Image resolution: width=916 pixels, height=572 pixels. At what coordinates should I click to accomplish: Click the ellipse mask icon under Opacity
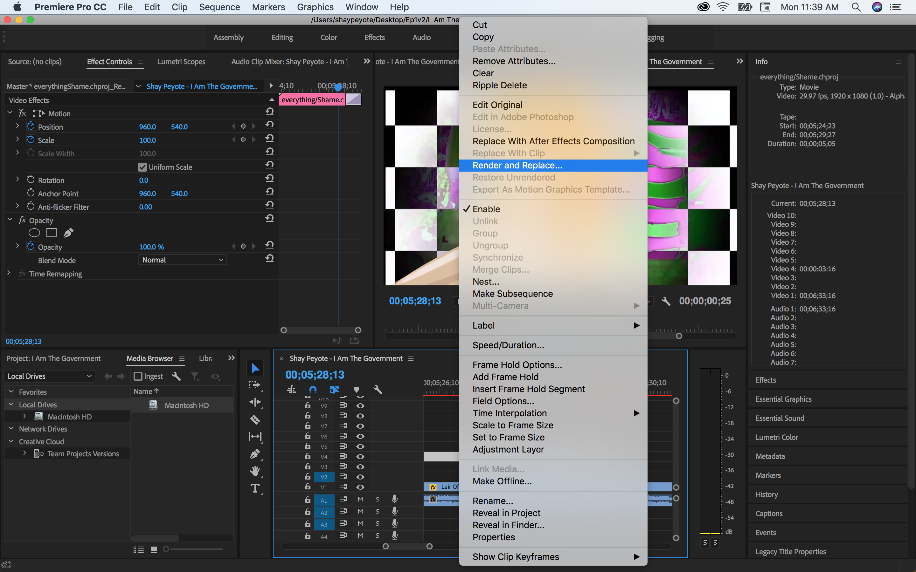click(34, 233)
